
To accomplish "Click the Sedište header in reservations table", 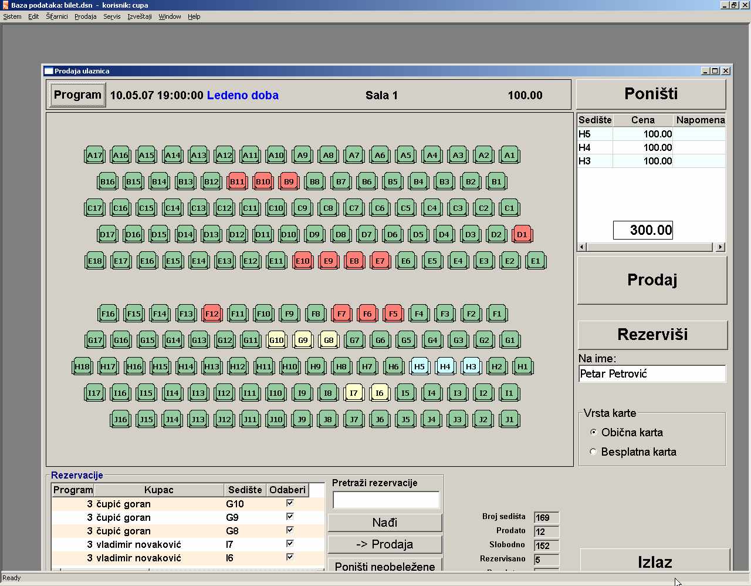I will pyautogui.click(x=245, y=490).
